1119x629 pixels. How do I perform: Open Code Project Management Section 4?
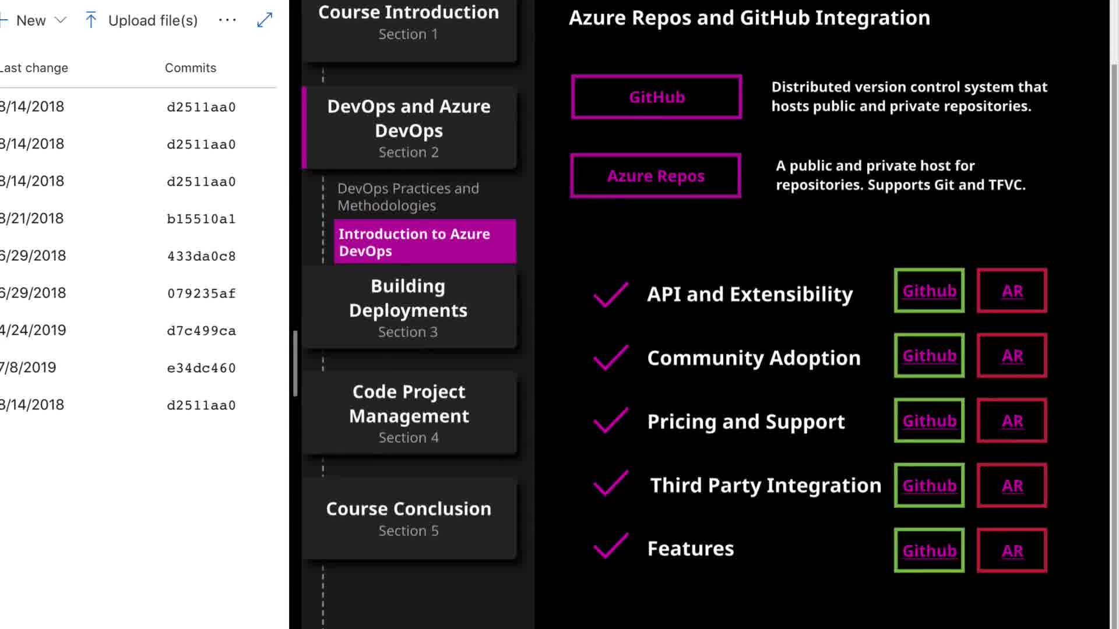point(409,413)
